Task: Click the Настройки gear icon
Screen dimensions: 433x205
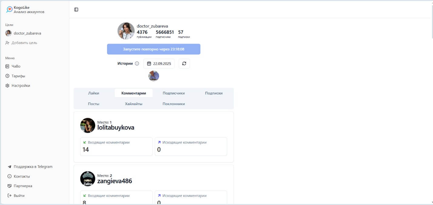Action: pos(8,86)
